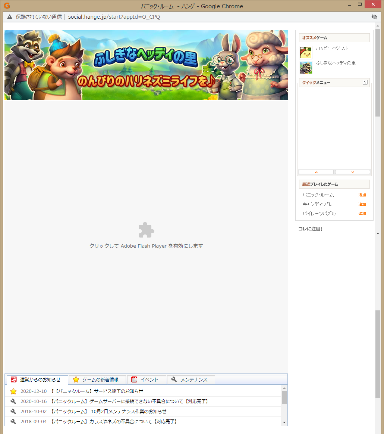Open the カラスやネズの不具合について notice
384x434 pixels.
[114, 422]
